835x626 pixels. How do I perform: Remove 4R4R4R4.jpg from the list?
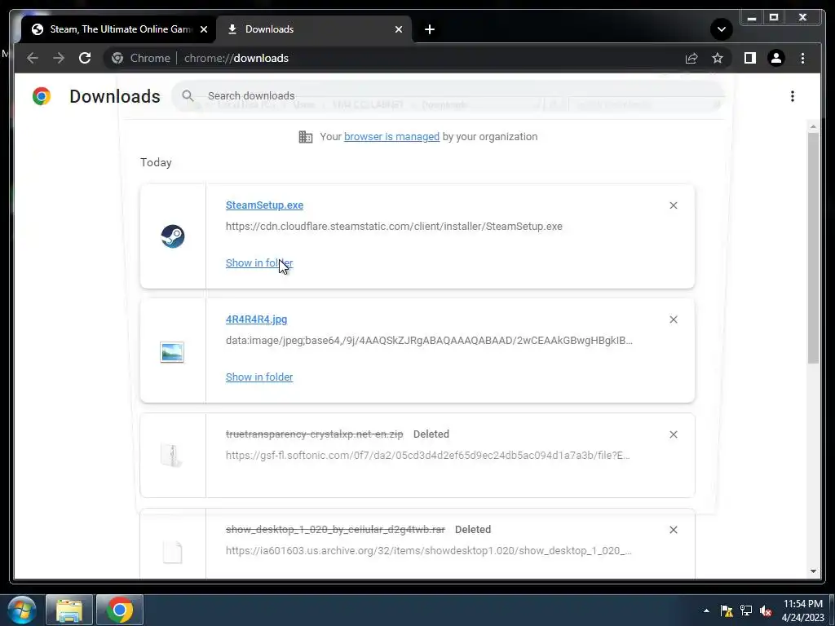[673, 320]
